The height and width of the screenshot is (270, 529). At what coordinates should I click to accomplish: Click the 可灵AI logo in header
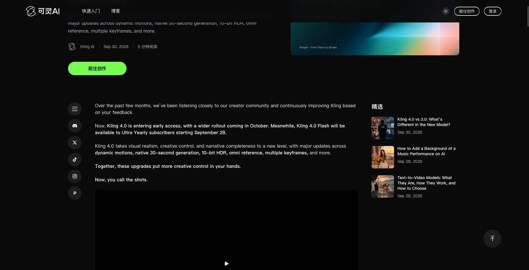[43, 11]
